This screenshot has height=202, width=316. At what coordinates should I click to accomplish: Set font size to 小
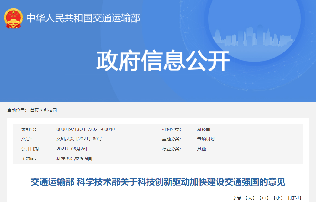point(278,198)
